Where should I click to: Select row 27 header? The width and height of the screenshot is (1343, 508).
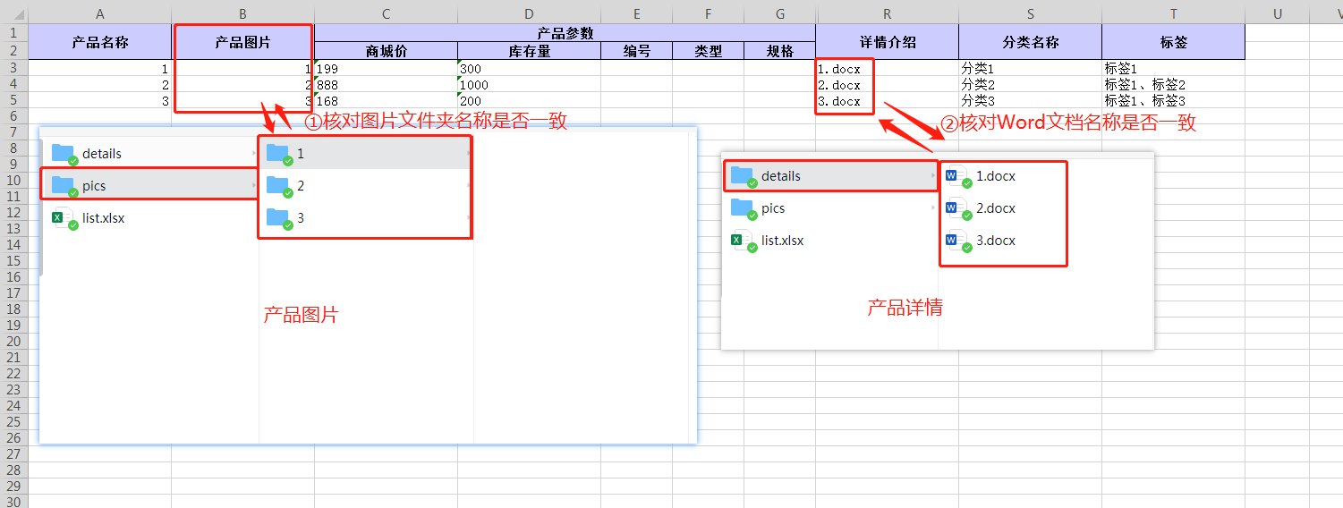(x=13, y=453)
